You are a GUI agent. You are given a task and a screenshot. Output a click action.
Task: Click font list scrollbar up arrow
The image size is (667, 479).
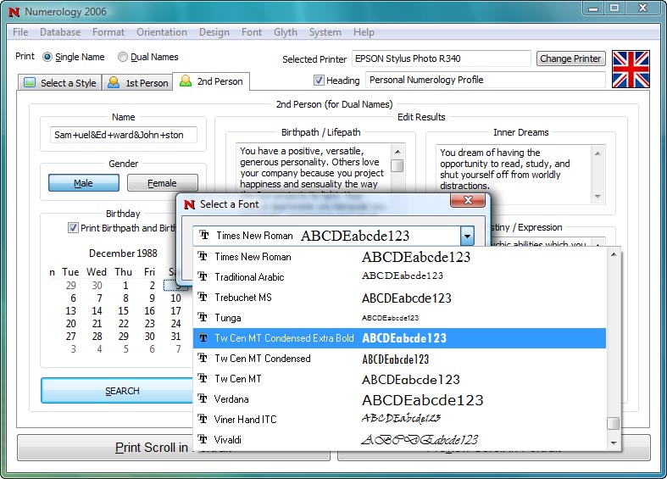pos(614,254)
